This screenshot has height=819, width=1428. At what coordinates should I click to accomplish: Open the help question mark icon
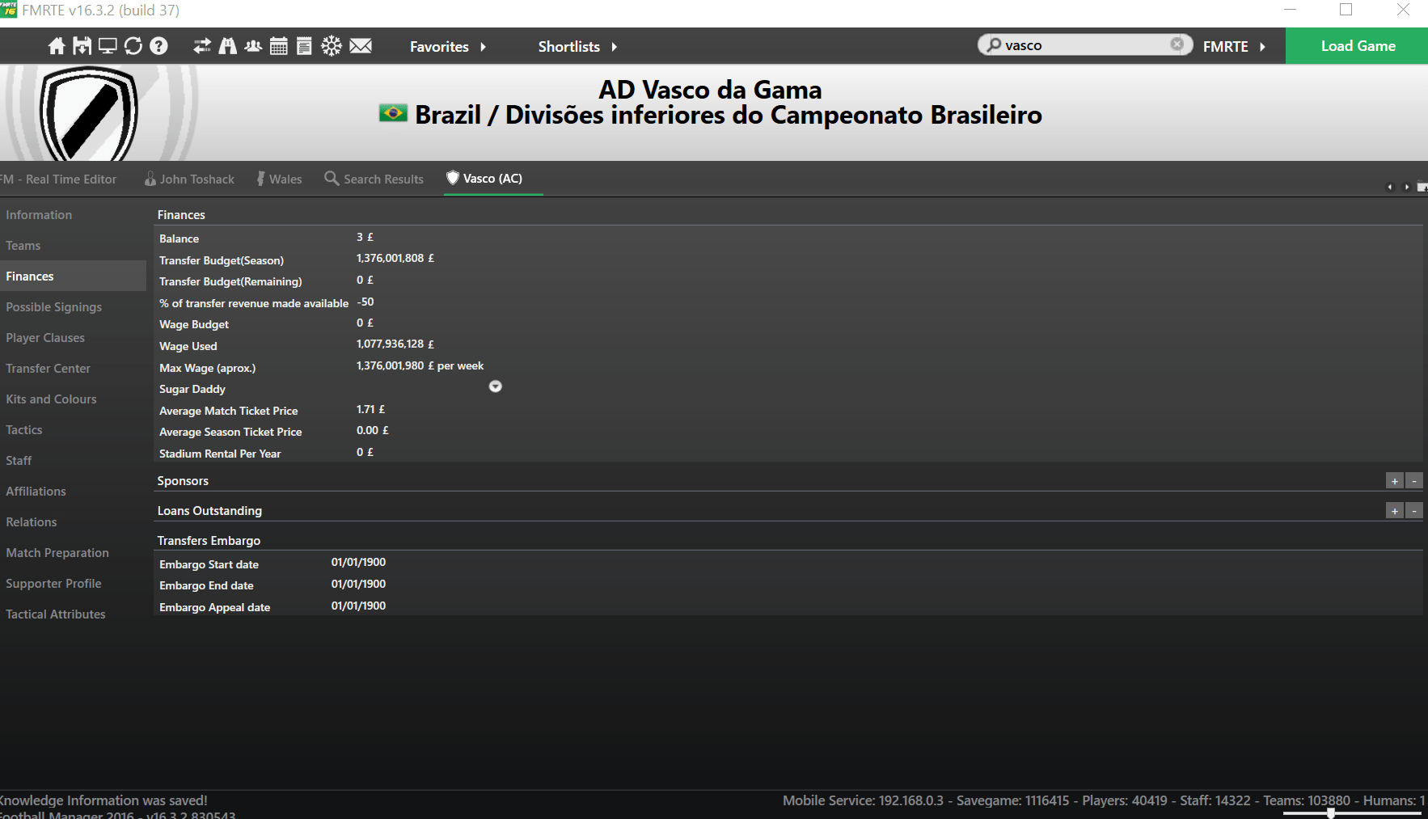(159, 46)
